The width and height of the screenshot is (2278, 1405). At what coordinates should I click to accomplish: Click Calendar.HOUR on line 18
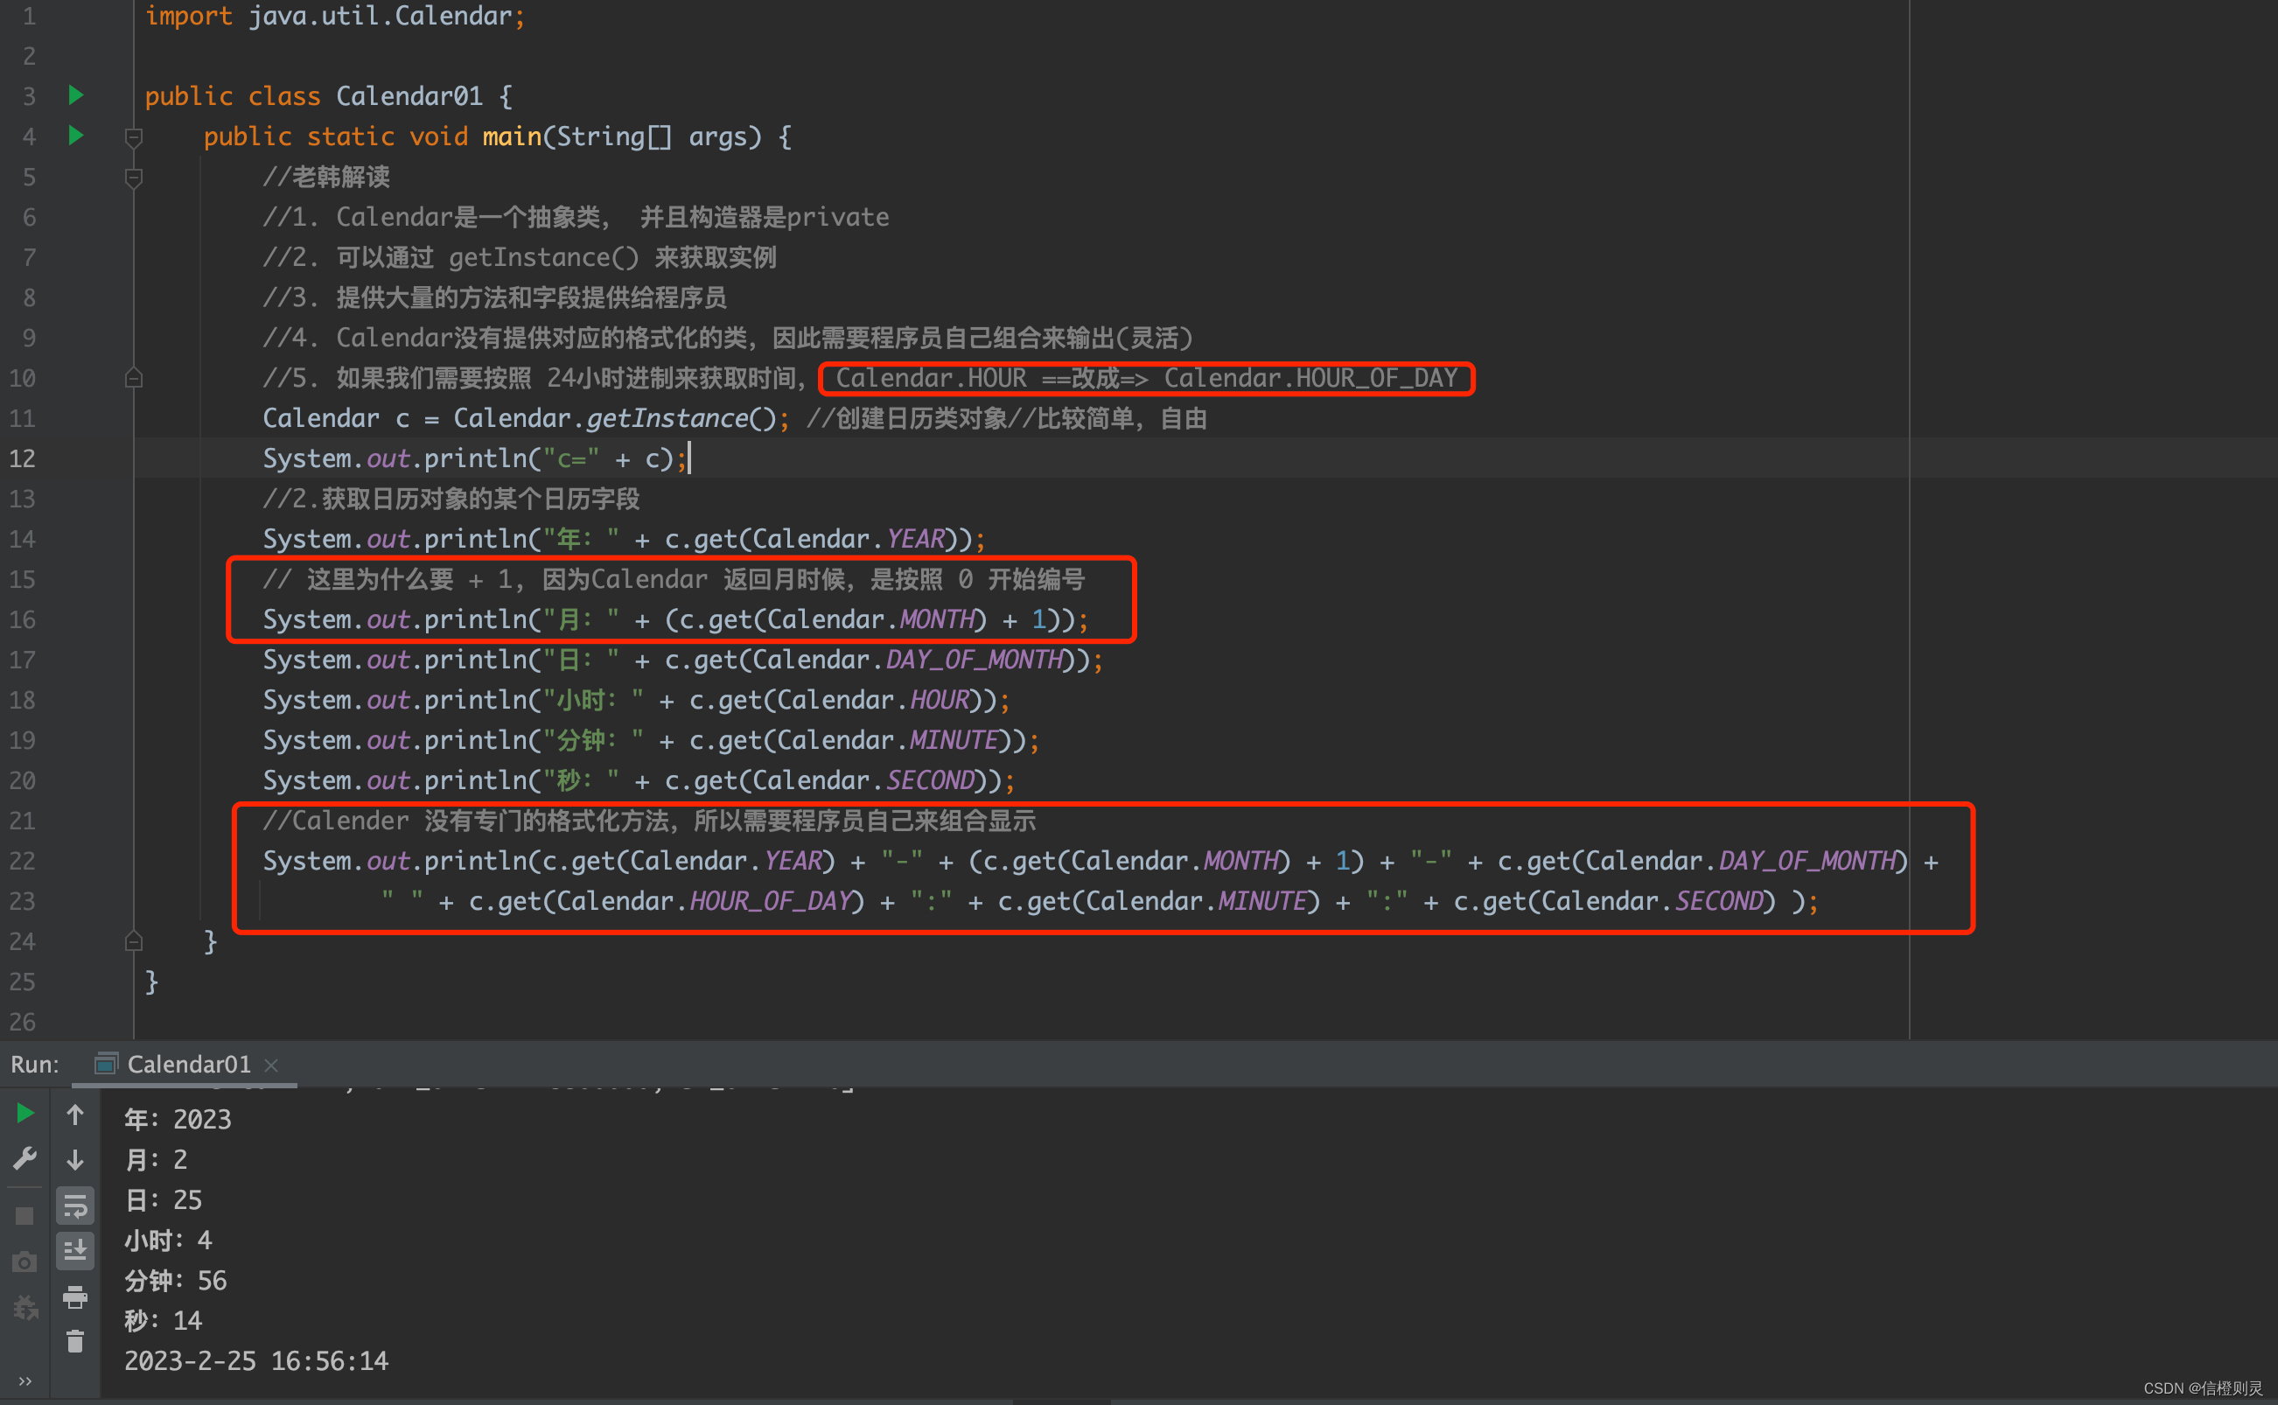(873, 700)
